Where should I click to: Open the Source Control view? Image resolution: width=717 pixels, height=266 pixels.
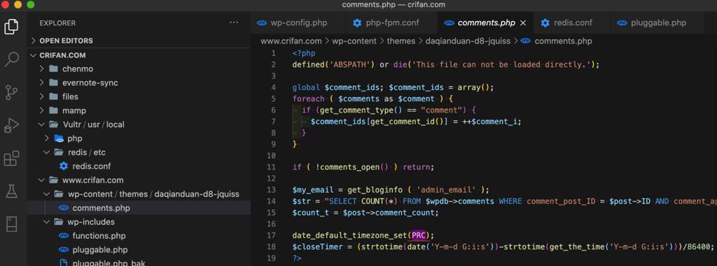11,92
